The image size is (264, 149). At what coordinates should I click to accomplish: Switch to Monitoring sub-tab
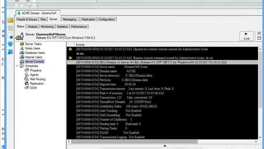pyautogui.click(x=47, y=26)
